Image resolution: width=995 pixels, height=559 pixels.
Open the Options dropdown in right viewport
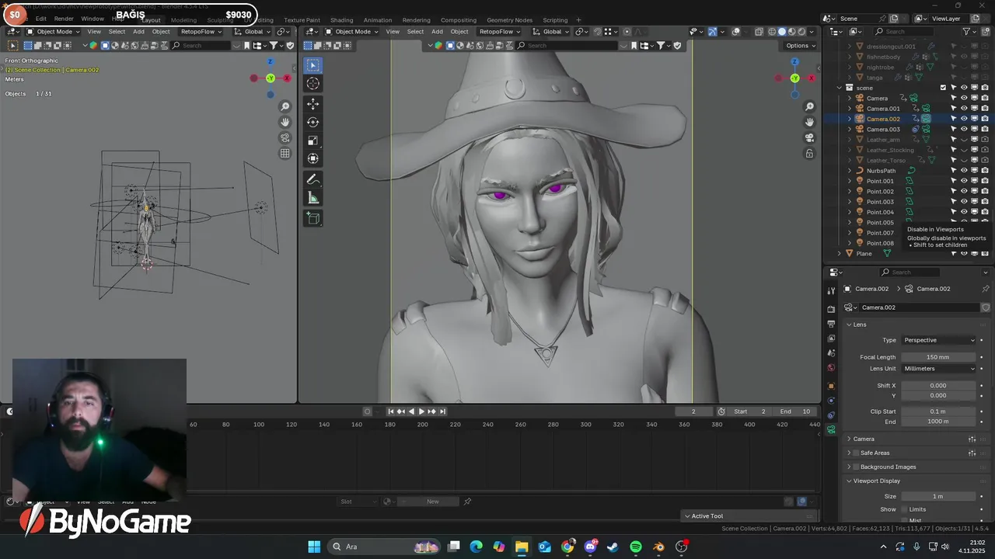[x=801, y=45]
